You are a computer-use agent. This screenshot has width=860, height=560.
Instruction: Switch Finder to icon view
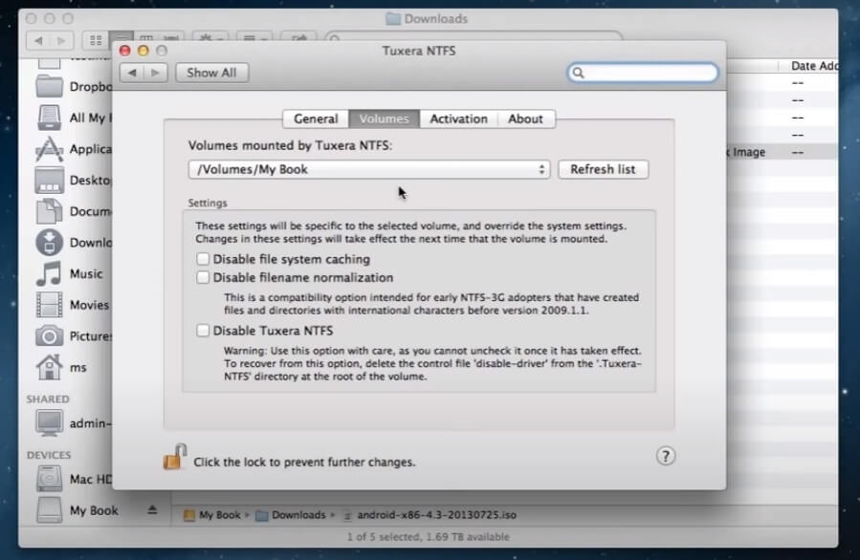coord(96,40)
